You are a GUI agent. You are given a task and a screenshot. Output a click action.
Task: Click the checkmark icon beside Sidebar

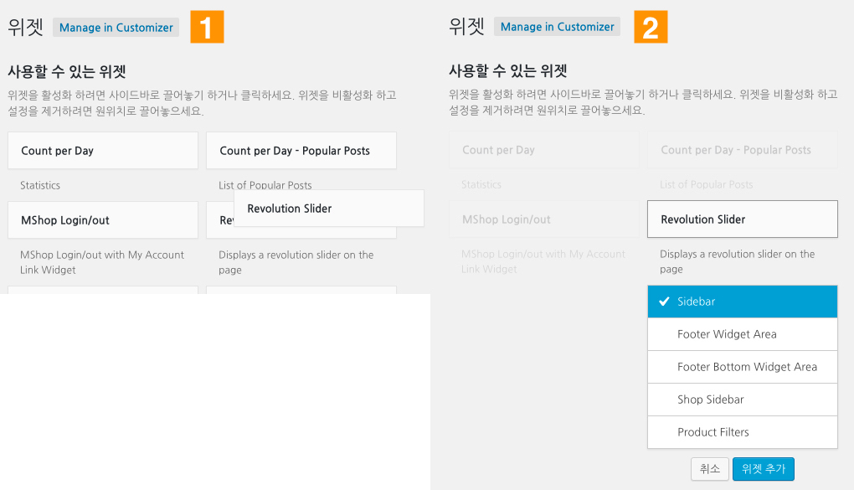[664, 302]
